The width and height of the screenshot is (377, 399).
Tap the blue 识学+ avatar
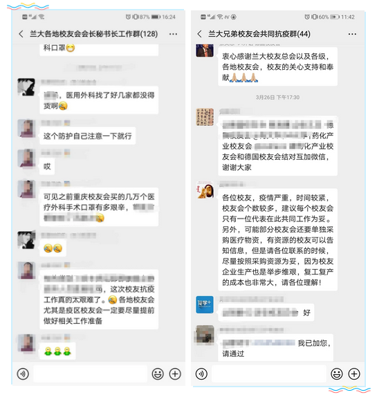point(205,304)
